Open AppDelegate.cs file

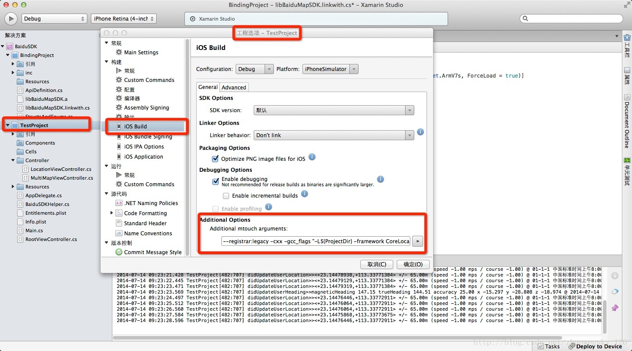point(43,195)
